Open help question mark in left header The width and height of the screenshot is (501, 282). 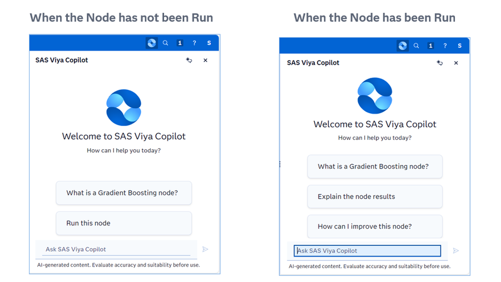(194, 43)
